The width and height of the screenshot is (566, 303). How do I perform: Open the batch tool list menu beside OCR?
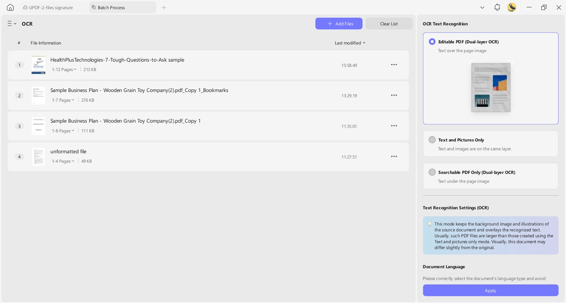(12, 24)
